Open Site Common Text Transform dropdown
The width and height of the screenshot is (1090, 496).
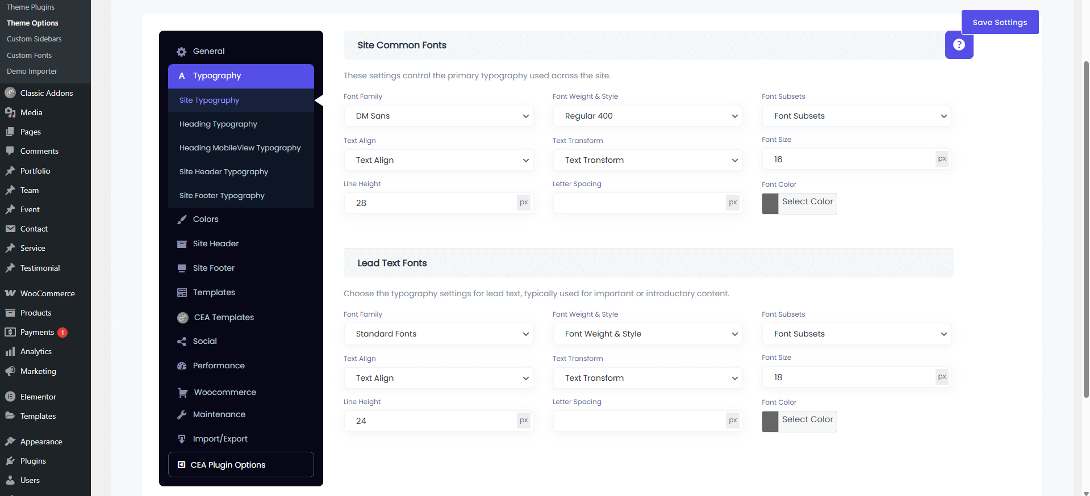pos(648,160)
